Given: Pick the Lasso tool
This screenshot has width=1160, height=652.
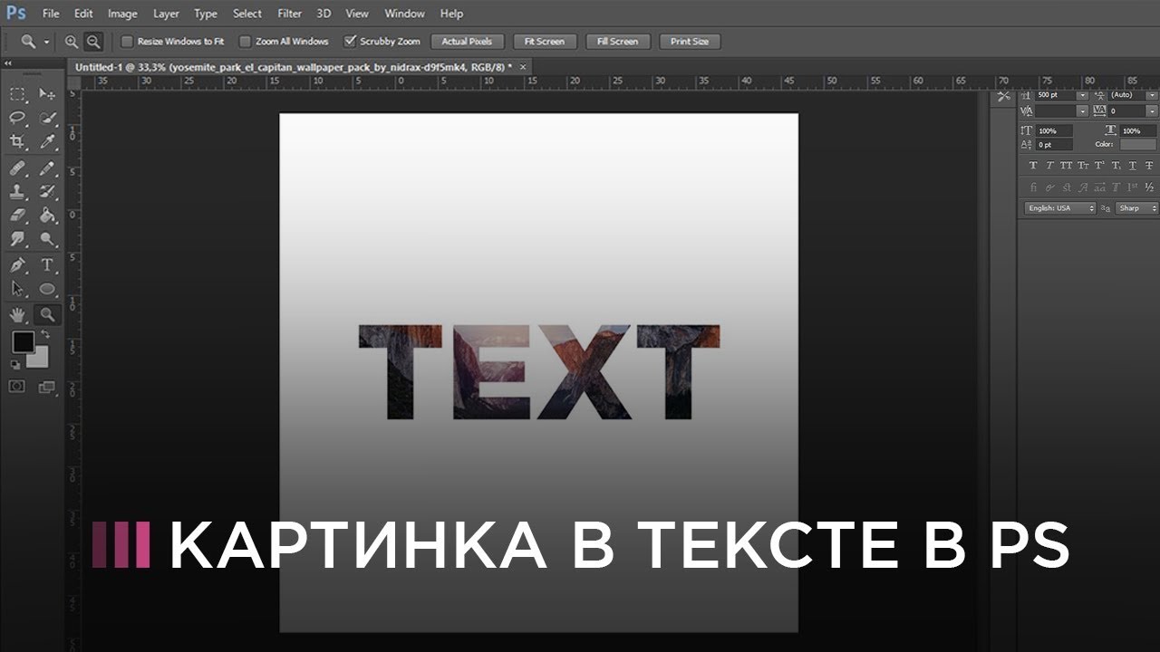Looking at the screenshot, I should pyautogui.click(x=17, y=118).
